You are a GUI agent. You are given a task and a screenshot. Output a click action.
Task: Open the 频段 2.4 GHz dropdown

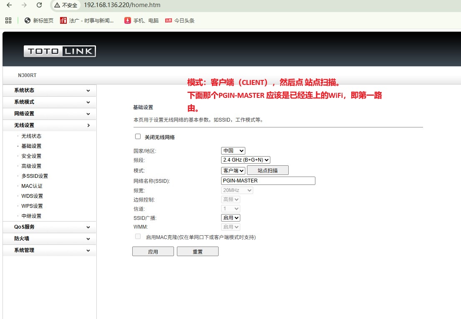point(245,160)
